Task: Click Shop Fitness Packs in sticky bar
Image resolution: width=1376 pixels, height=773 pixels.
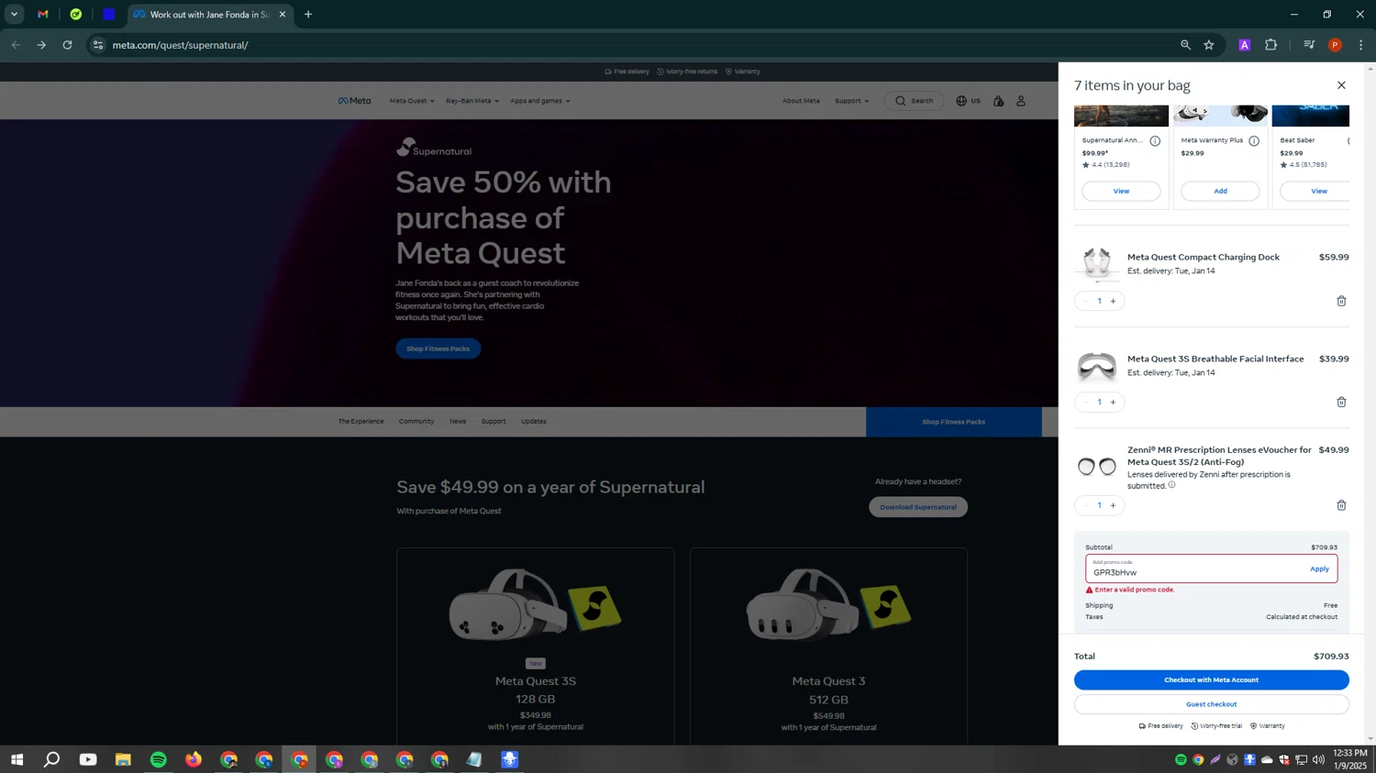Action: tap(954, 422)
